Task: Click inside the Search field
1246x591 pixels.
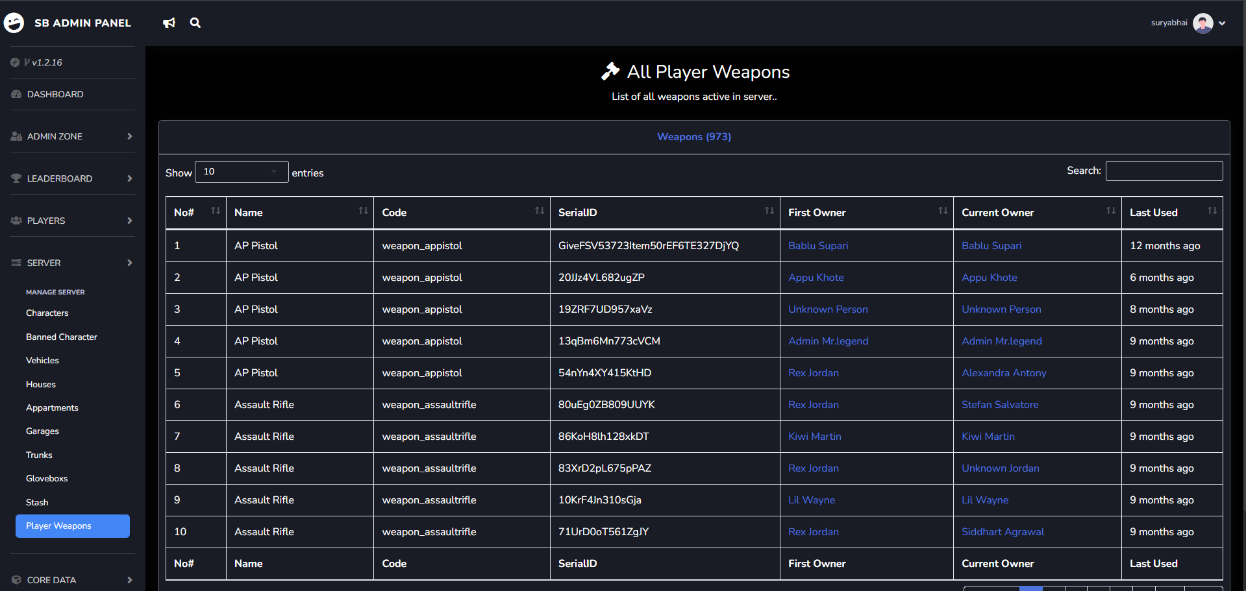Action: click(1164, 171)
